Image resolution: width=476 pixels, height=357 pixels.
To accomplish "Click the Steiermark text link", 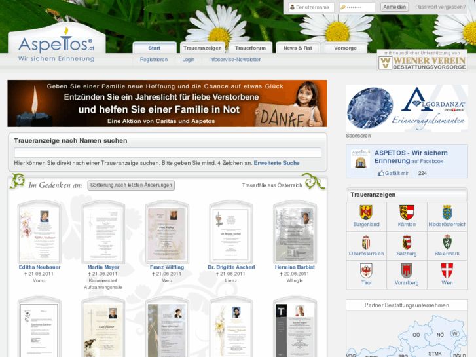I will click(x=447, y=254).
